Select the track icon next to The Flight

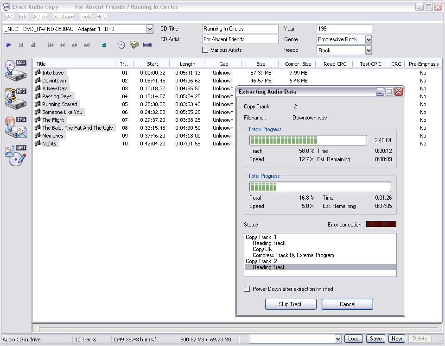[38, 120]
